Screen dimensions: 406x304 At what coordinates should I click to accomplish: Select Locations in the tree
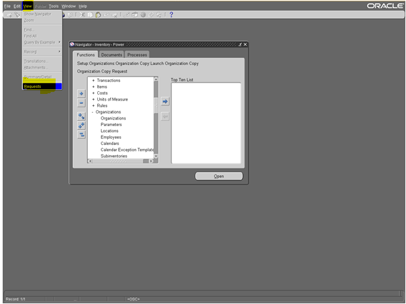pos(109,131)
